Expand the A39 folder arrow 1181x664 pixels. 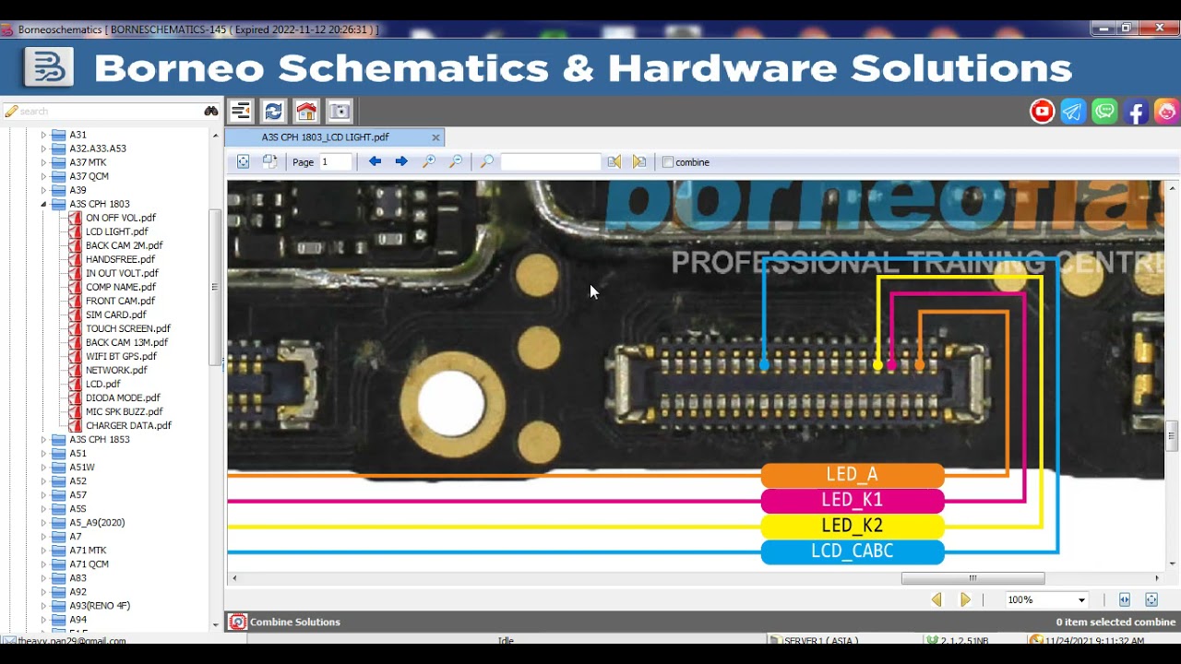(43, 190)
